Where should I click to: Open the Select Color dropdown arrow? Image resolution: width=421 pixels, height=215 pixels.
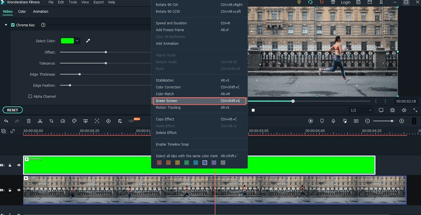(x=77, y=41)
